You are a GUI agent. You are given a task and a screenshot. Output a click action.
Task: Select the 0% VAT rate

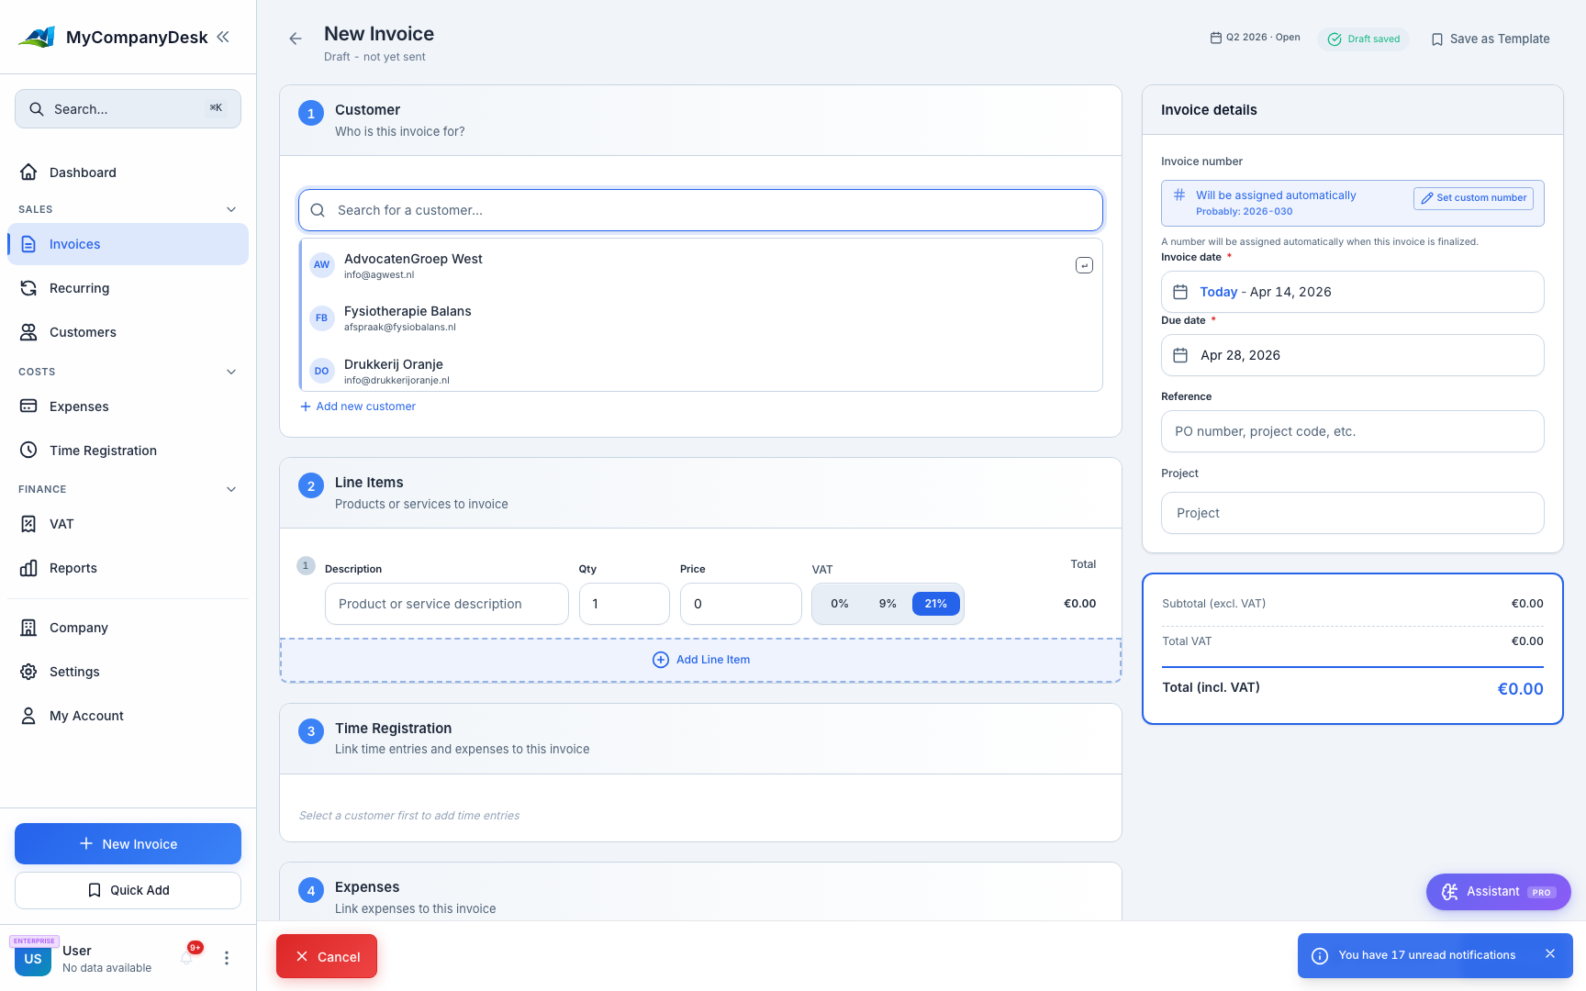[x=839, y=604]
